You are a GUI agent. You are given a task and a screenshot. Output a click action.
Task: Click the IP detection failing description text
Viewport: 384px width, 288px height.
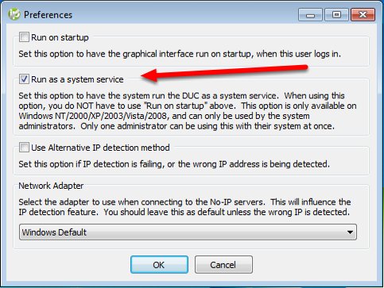(x=174, y=164)
